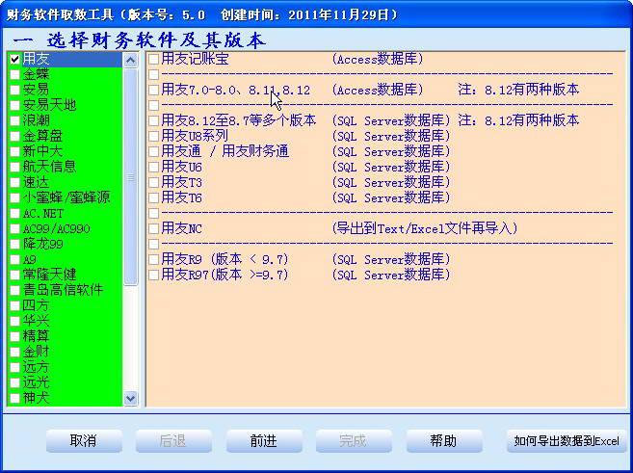This screenshot has width=633, height=473.
Task: Check the 远光 checkbox
Action: (x=15, y=382)
